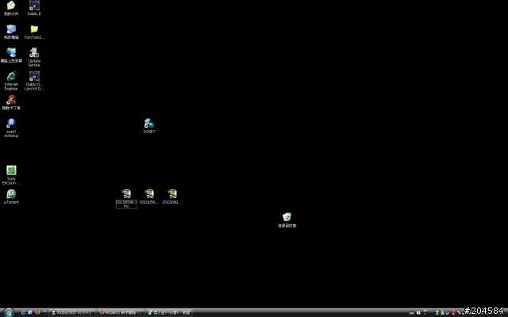The height and width of the screenshot is (317, 508).
Task: Switch to the Mobile01 Firefox taskbar window
Action: point(121,312)
